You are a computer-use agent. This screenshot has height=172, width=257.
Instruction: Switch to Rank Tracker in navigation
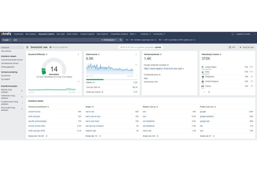tap(72, 34)
